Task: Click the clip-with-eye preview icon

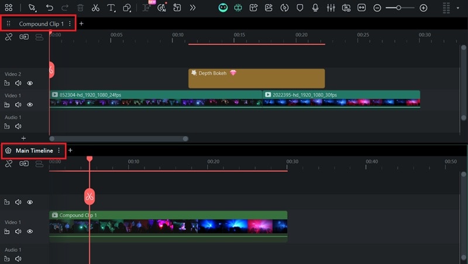Action: point(346,8)
